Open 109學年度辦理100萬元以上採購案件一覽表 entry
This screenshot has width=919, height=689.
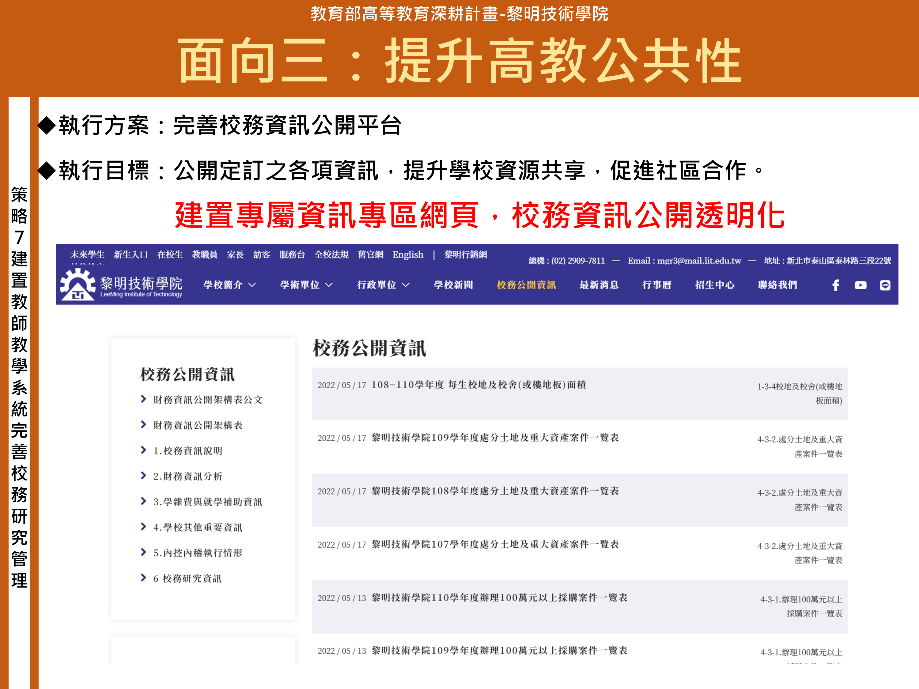(499, 650)
